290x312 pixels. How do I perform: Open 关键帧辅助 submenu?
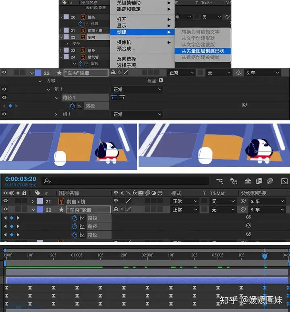143,3
